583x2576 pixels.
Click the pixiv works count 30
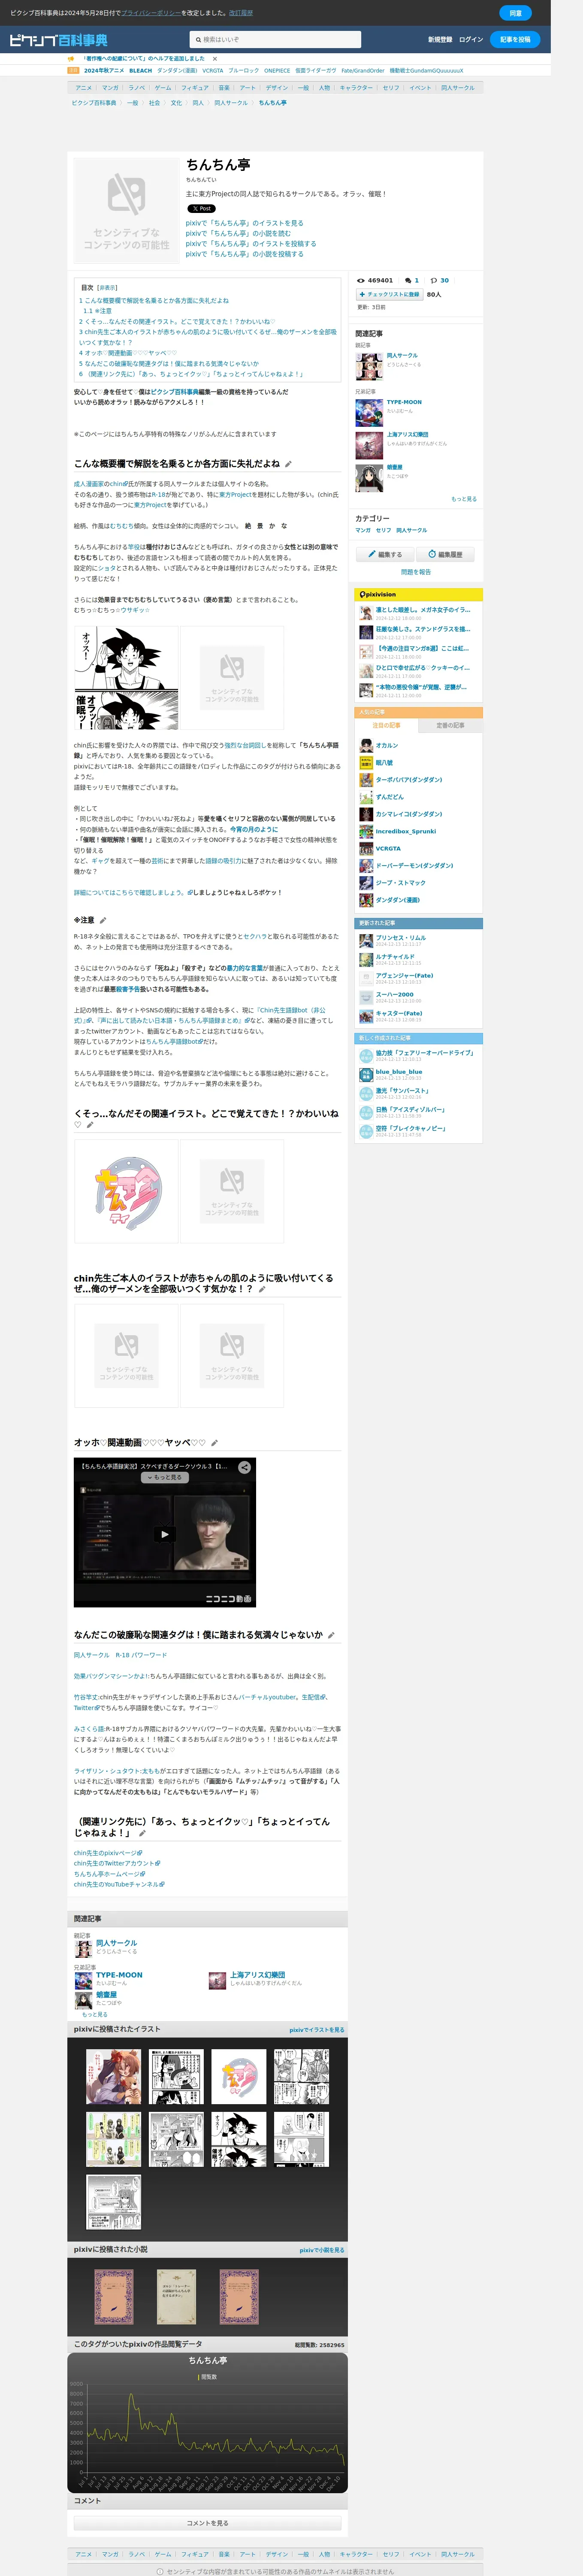click(x=444, y=281)
